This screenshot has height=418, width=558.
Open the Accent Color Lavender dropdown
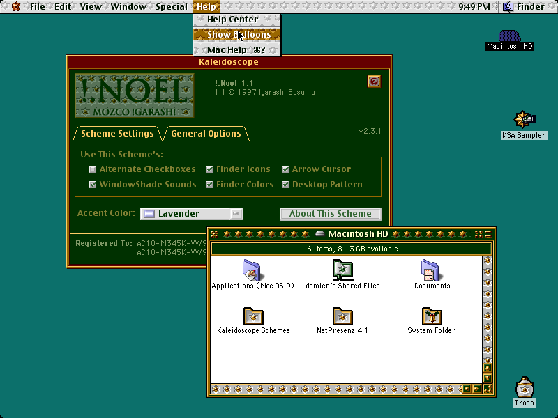coord(192,214)
